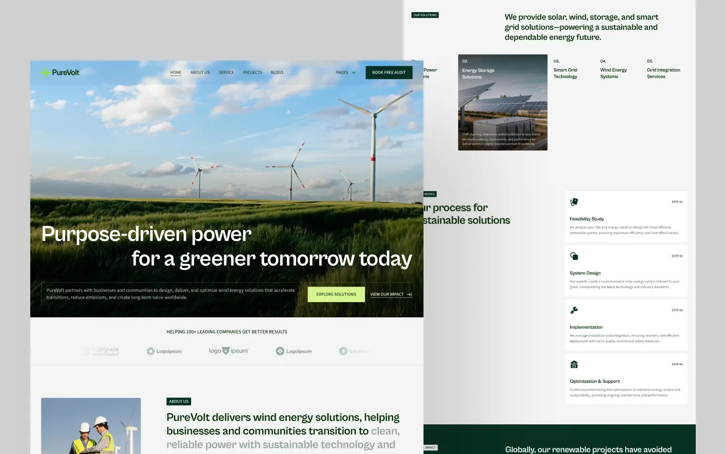Go to the Projects nav item
The image size is (726, 454).
252,73
